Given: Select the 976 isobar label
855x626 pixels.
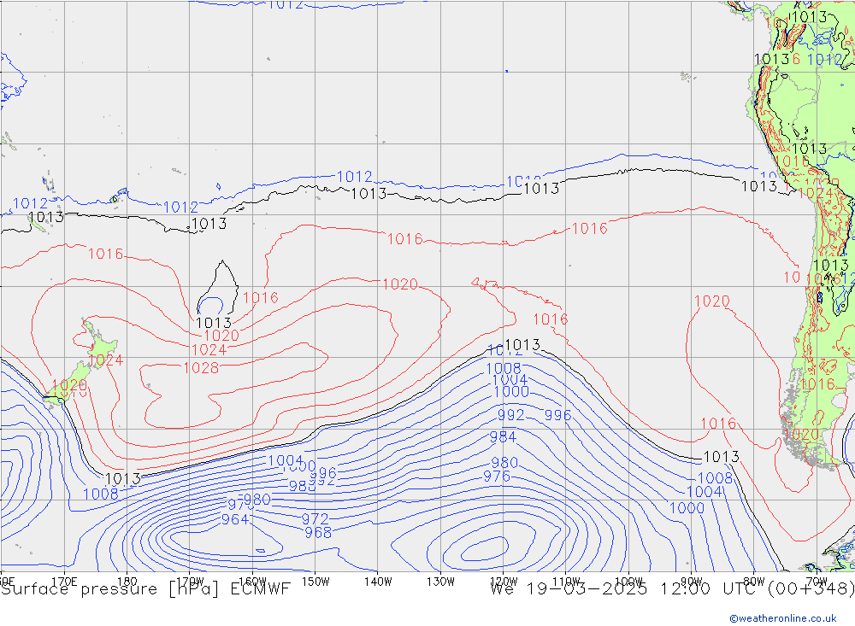Looking at the screenshot, I should pos(497,477).
